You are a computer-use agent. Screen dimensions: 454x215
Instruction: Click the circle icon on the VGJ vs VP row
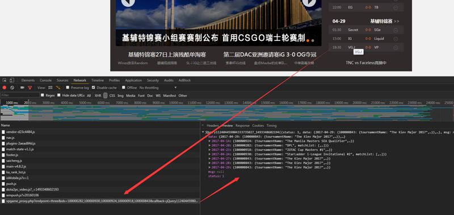[396, 48]
